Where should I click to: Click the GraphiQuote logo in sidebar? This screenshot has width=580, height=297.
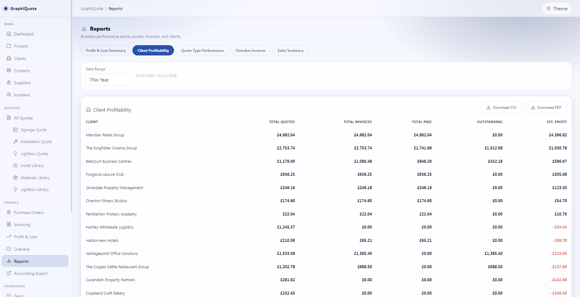click(x=20, y=8)
